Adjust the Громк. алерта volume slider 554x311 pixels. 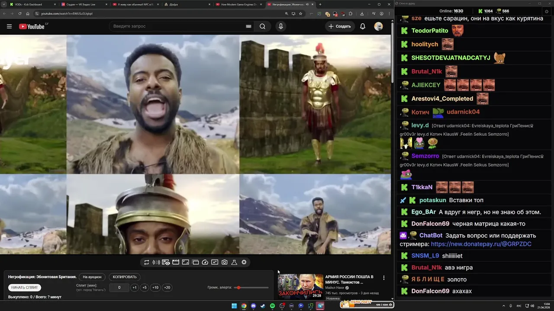coord(251,288)
